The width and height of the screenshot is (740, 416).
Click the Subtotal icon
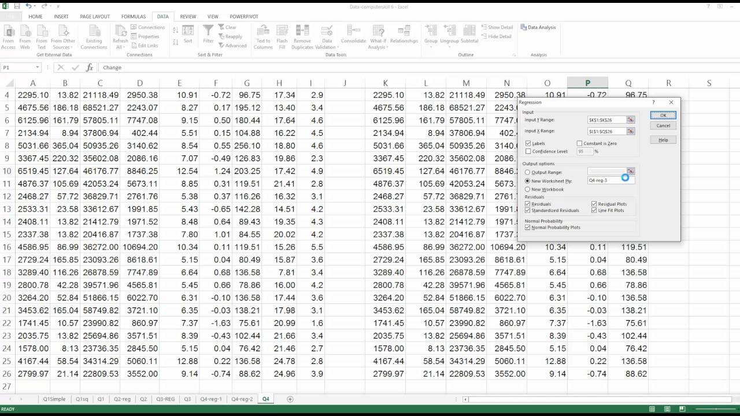point(469,31)
